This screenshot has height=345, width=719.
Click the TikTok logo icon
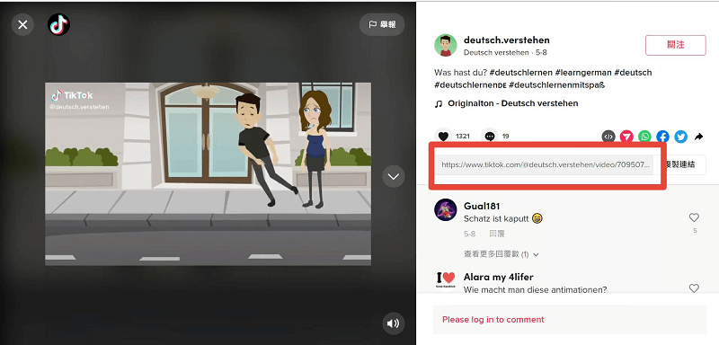click(59, 25)
